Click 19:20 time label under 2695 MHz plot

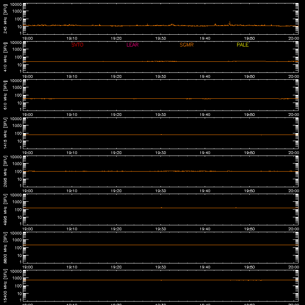tap(116, 191)
